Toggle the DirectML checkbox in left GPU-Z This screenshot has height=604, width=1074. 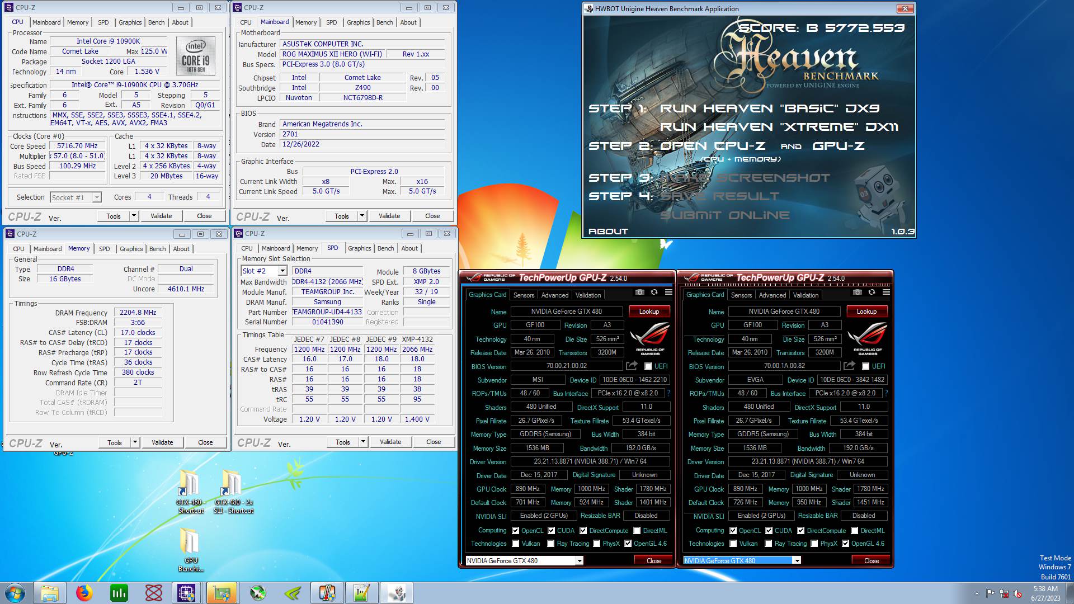point(637,531)
